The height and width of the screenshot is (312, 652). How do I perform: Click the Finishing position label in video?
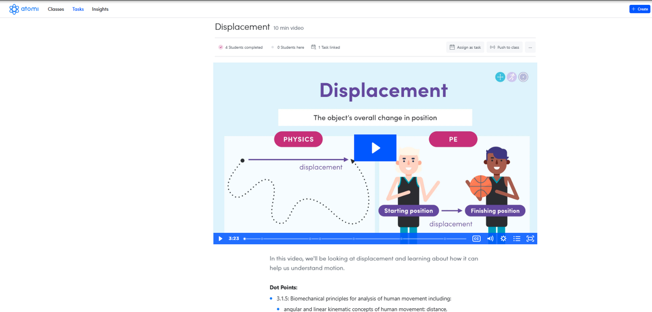pos(495,211)
